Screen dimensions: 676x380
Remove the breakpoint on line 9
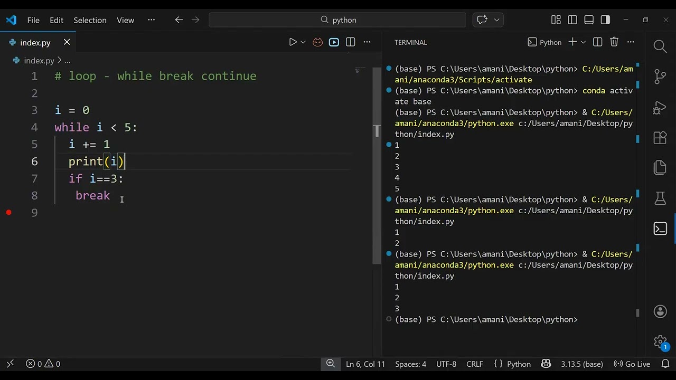8,212
